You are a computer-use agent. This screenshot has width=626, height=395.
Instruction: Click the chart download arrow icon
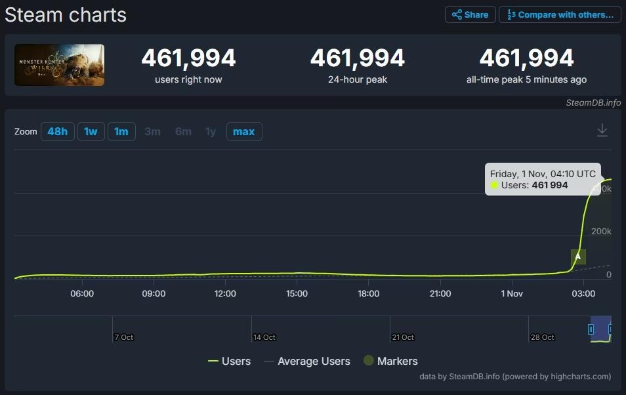coord(602,130)
